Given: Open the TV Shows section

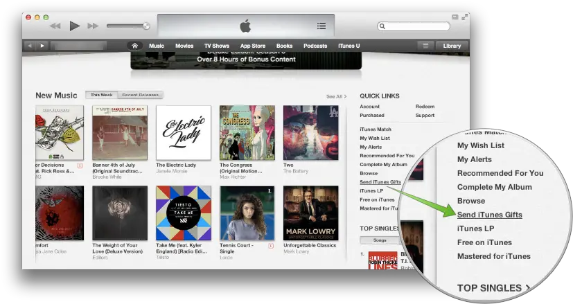Looking at the screenshot, I should 217,46.
